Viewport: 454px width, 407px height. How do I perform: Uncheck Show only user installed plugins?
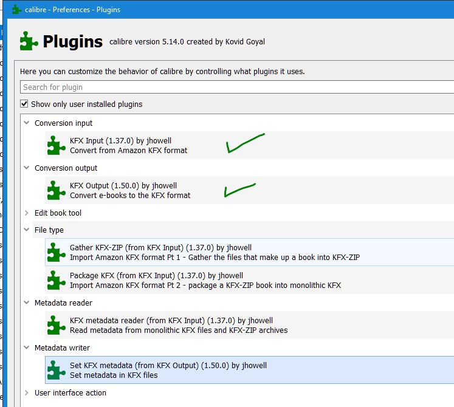[24, 104]
